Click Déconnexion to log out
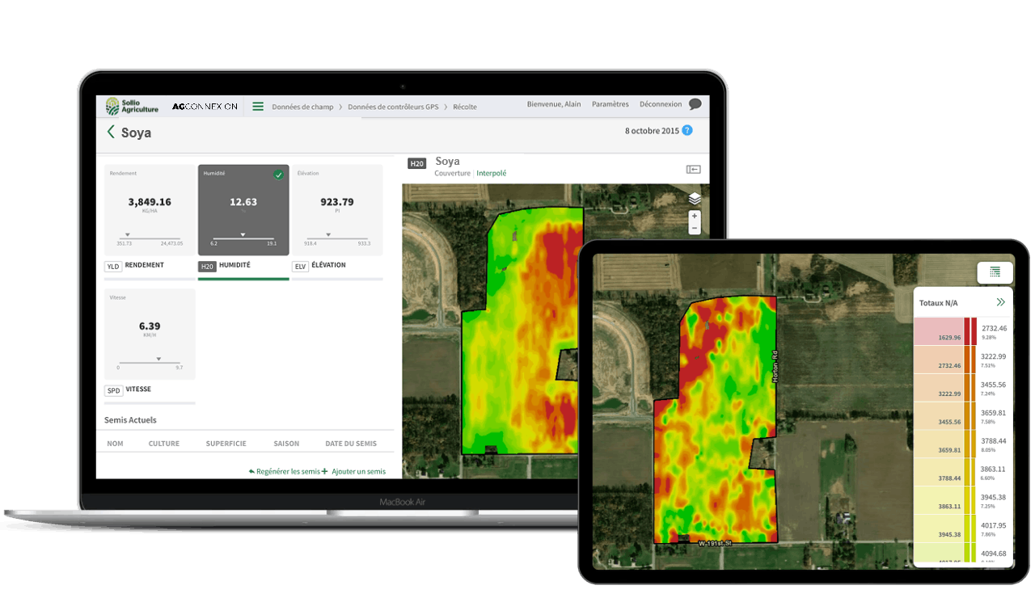 661,104
